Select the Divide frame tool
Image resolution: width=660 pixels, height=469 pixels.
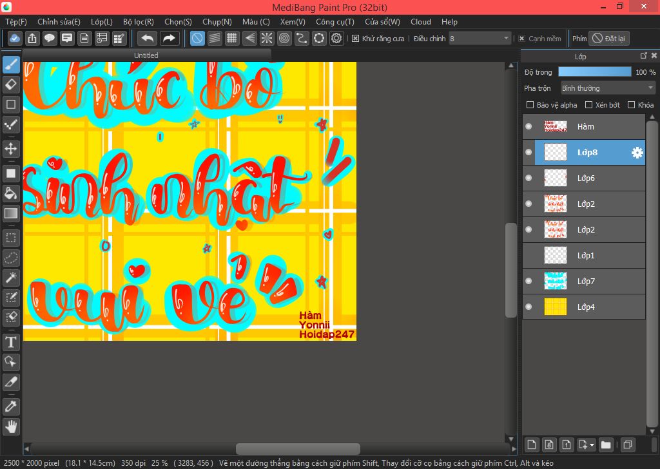pos(11,381)
